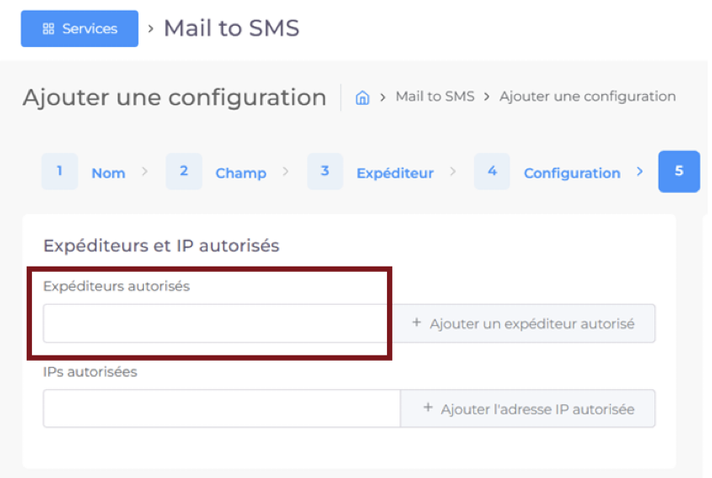Select step number 3 box
Viewport: 712px width, 478px height.
tap(325, 171)
